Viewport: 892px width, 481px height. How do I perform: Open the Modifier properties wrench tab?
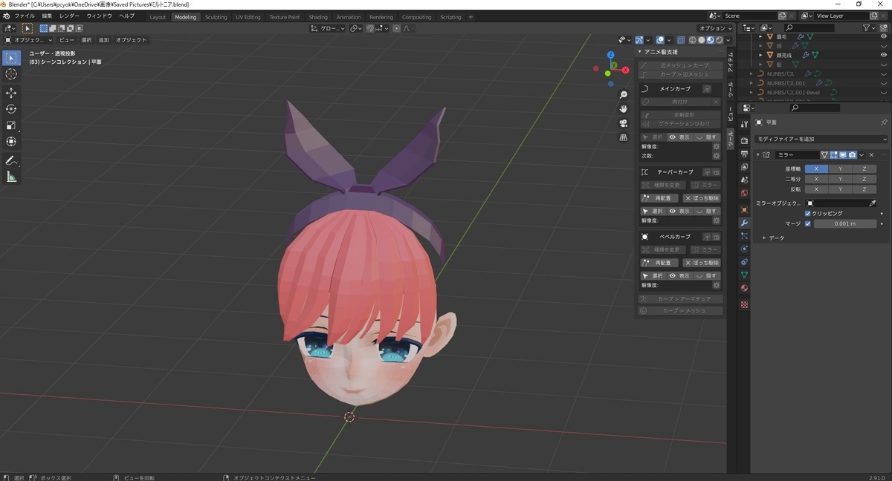coord(744,223)
